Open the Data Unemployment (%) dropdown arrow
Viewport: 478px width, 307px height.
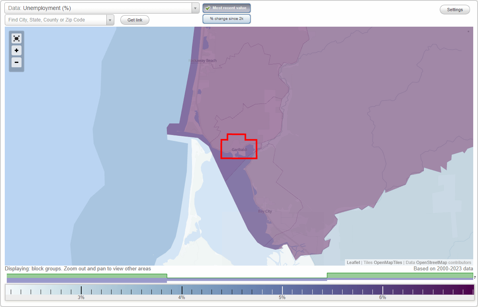point(195,8)
